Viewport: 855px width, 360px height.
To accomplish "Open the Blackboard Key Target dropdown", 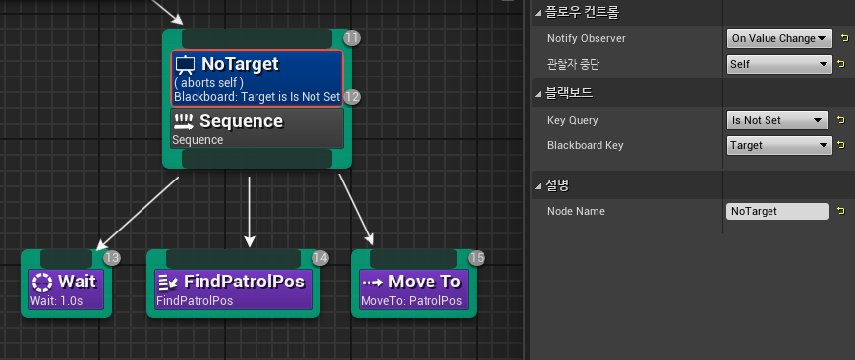I will click(x=779, y=145).
